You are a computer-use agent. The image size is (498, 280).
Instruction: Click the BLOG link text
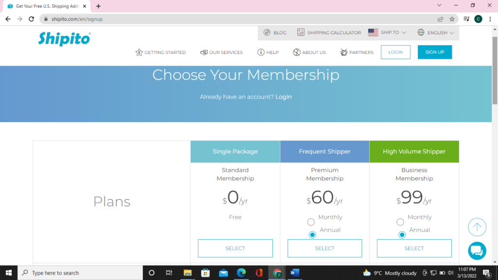pos(280,33)
